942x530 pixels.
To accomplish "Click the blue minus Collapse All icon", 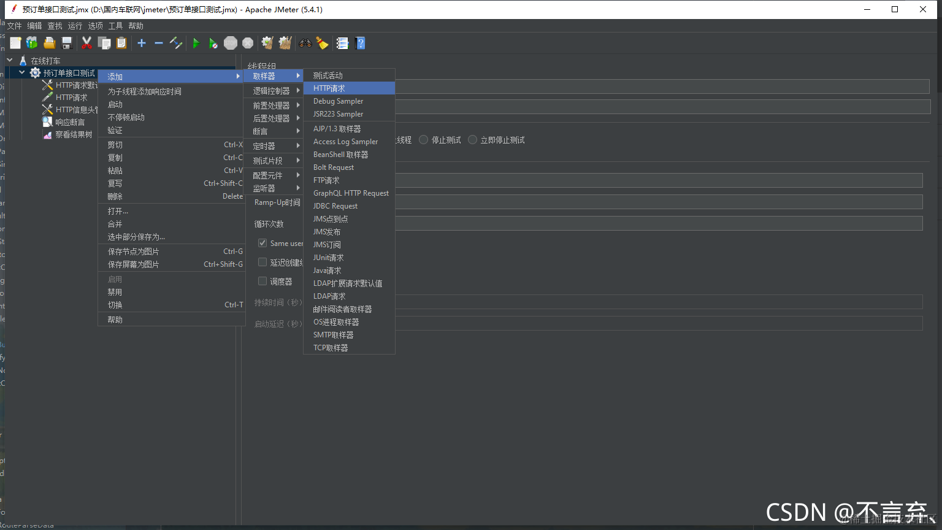I will [x=158, y=43].
